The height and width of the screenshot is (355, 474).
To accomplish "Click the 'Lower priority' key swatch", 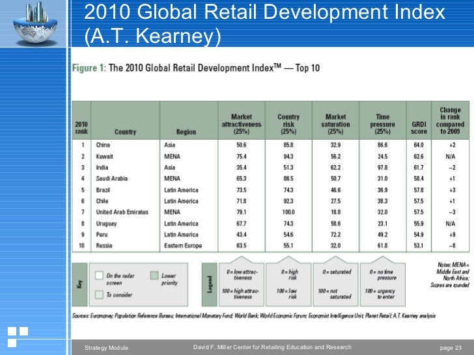I will (154, 275).
